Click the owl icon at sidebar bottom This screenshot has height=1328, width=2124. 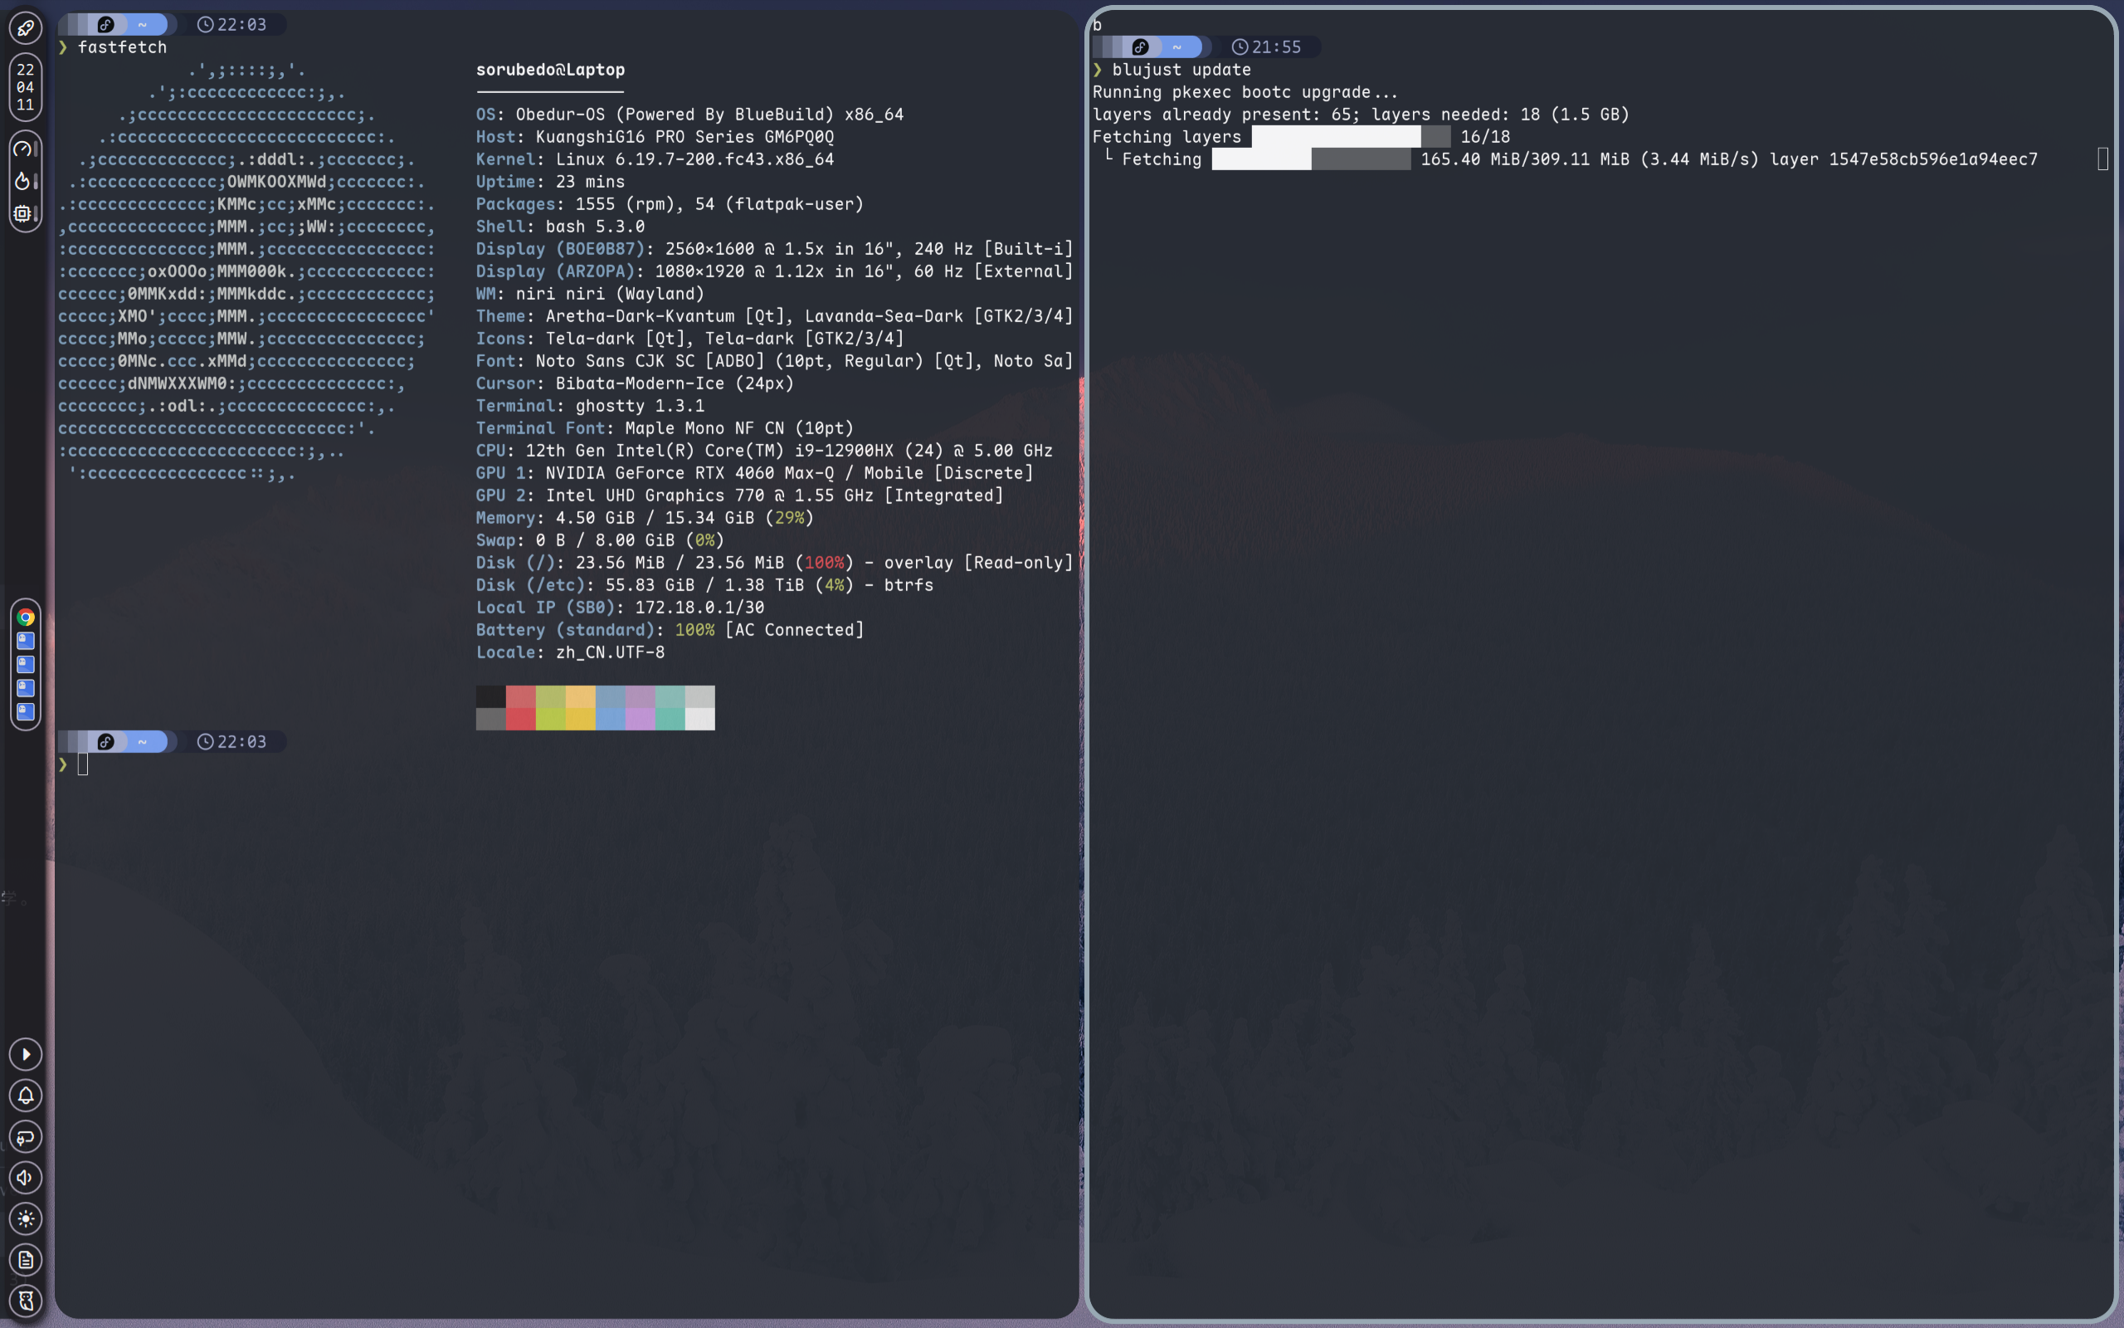coord(26,1301)
